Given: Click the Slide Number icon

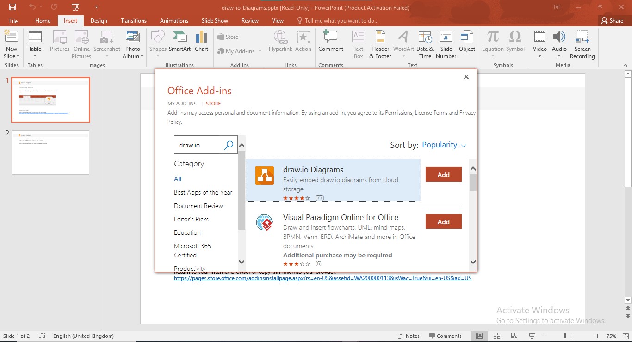Looking at the screenshot, I should pyautogui.click(x=446, y=44).
